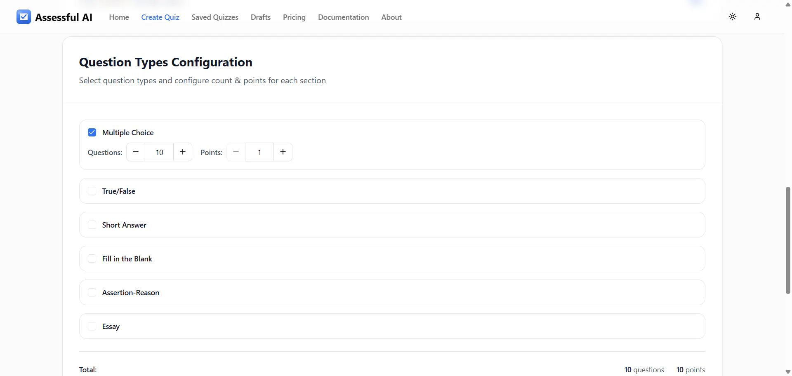The height and width of the screenshot is (376, 792).
Task: Click the "10 questions" total text
Action: coord(644,370)
